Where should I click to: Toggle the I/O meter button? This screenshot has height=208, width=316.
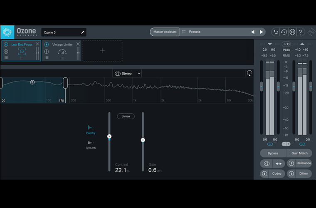(286, 44)
